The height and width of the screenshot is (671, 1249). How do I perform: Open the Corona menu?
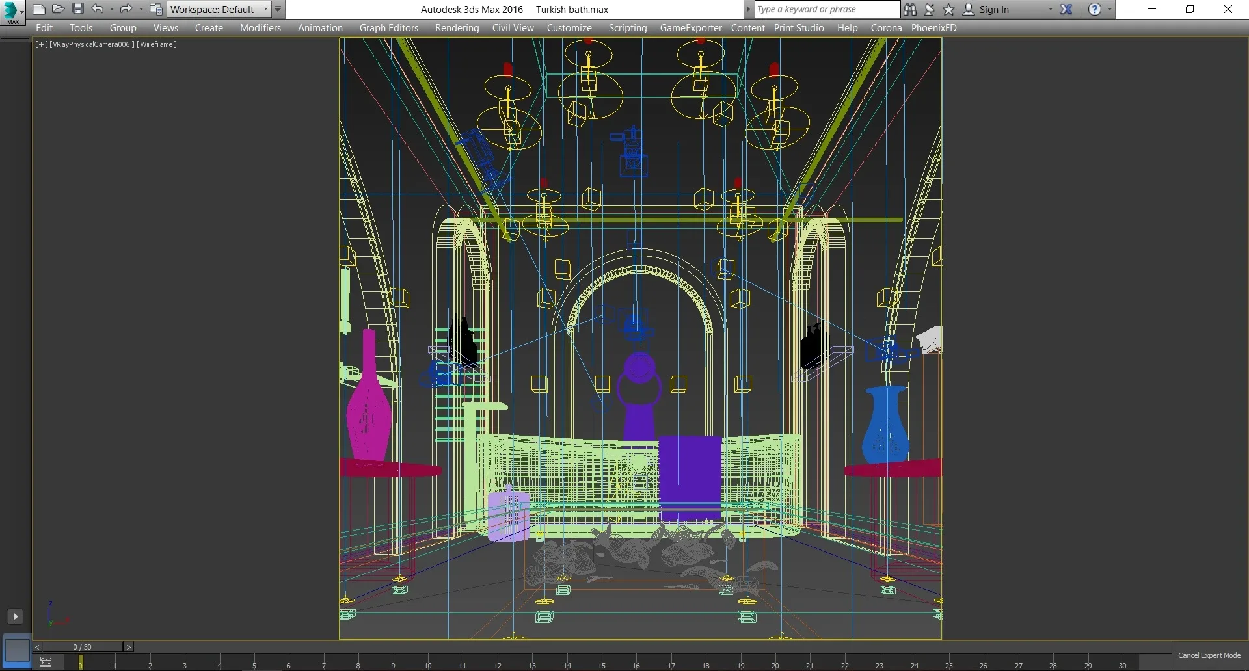(x=886, y=28)
